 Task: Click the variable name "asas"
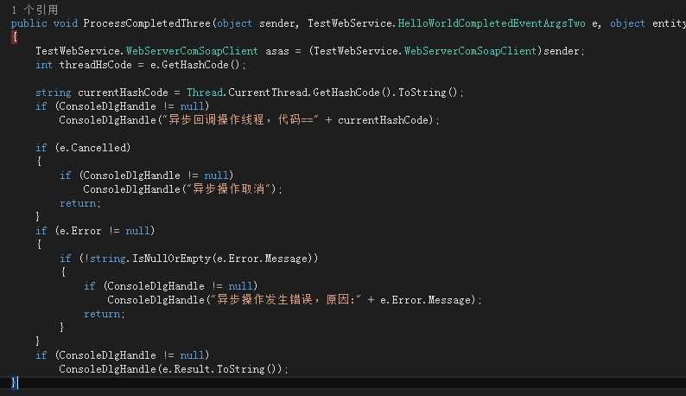[277, 51]
